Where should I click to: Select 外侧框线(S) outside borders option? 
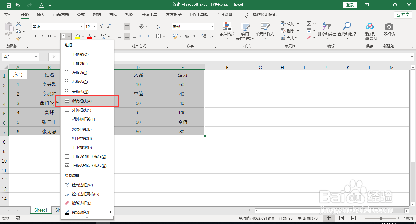pos(87,110)
